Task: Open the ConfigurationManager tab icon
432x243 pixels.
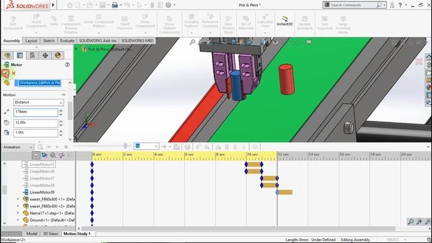Action: pyautogui.click(x=32, y=55)
